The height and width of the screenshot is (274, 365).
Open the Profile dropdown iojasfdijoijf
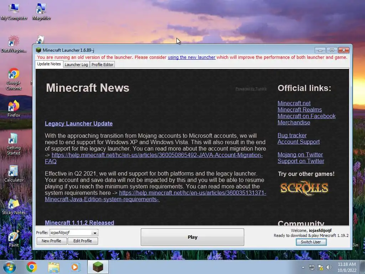74,233
